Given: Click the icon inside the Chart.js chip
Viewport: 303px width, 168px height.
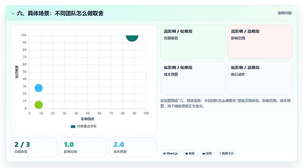Looking at the screenshot, I should coord(164,153).
